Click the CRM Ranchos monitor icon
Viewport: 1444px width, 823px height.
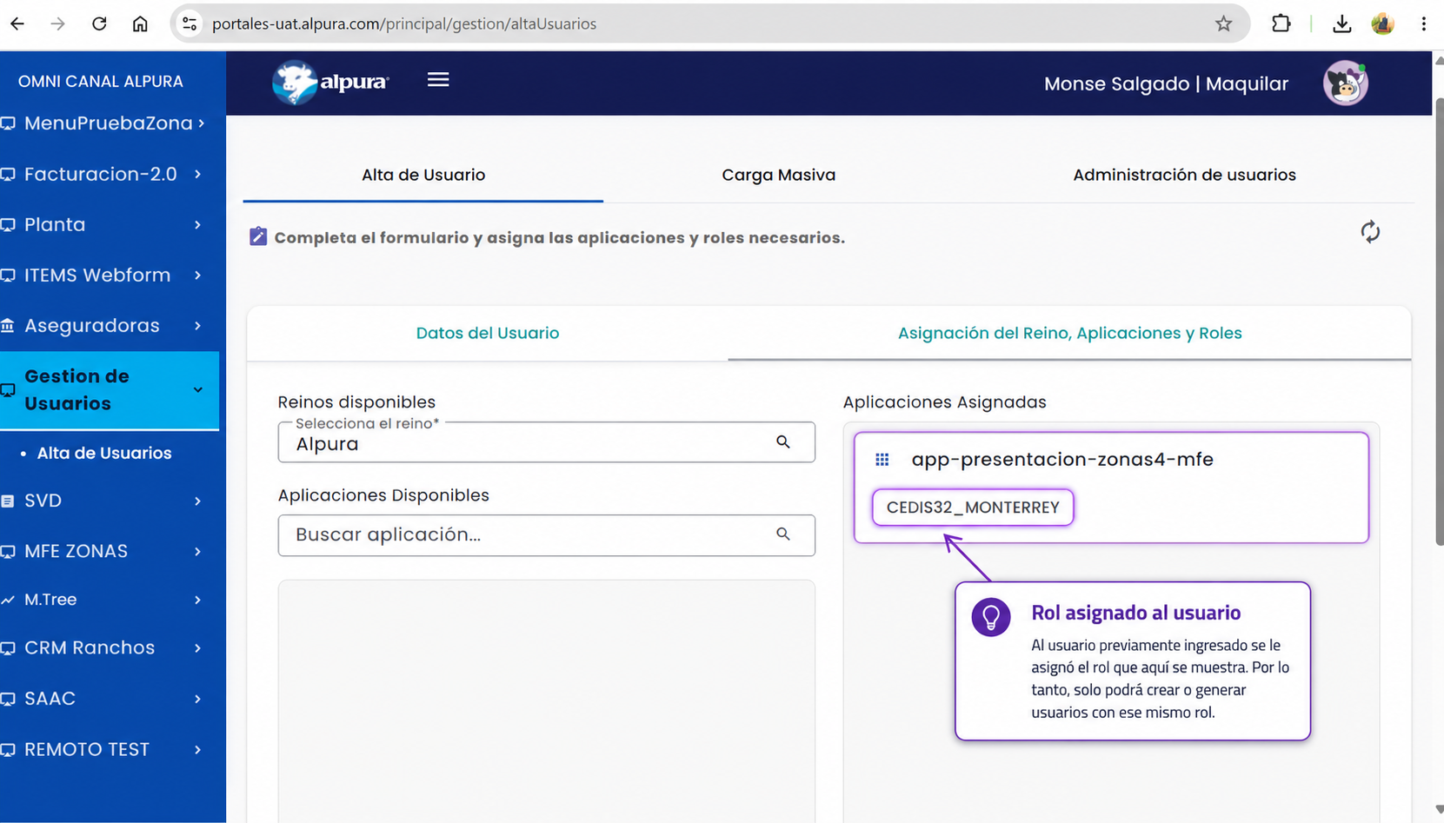(8, 648)
